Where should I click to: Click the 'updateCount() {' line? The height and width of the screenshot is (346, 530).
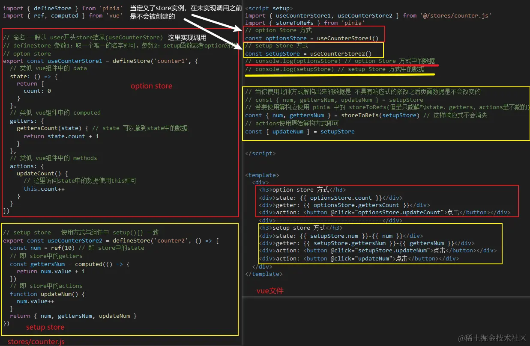tap(42, 174)
